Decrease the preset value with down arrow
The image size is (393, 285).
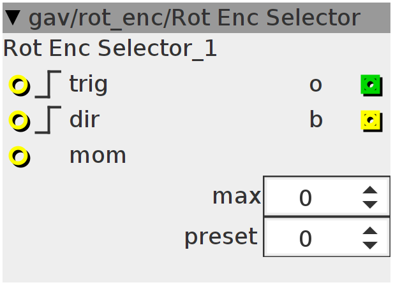click(x=370, y=246)
